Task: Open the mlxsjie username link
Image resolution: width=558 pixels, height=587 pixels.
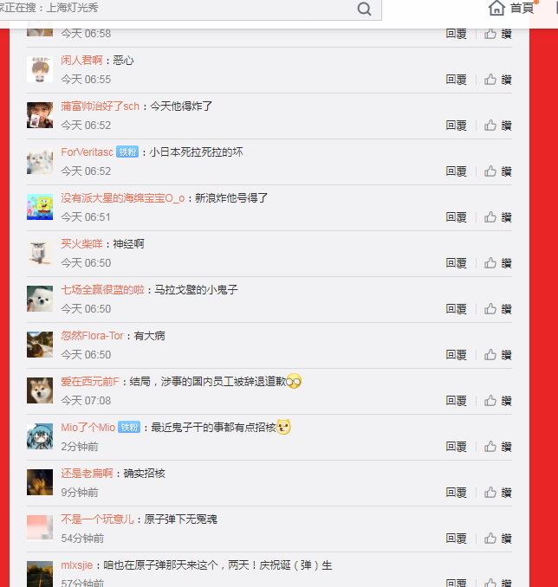Action: coord(77,564)
